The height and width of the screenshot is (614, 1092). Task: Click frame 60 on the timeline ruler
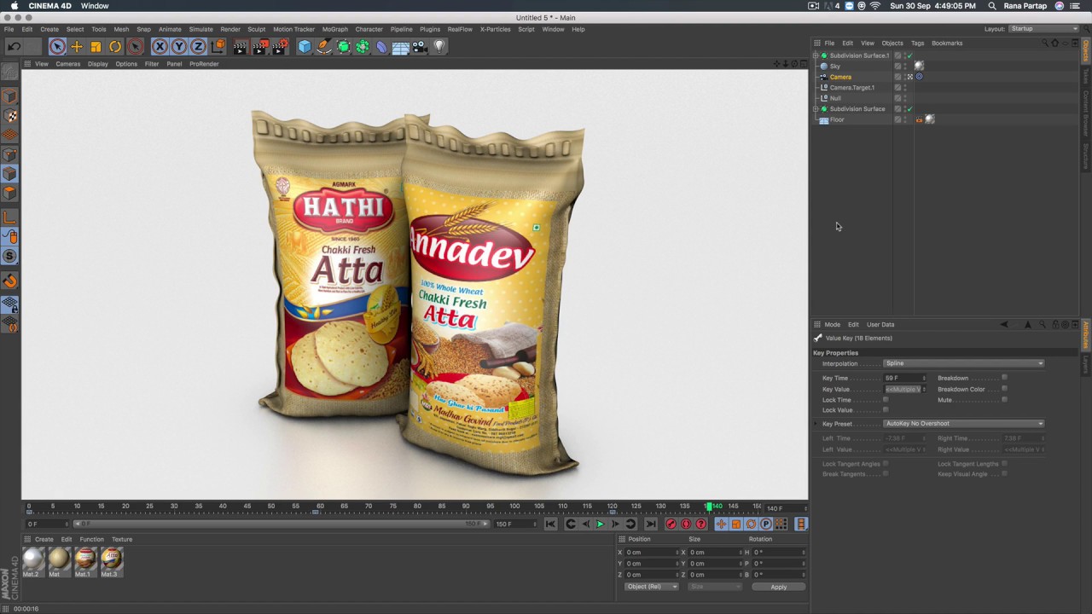point(320,507)
